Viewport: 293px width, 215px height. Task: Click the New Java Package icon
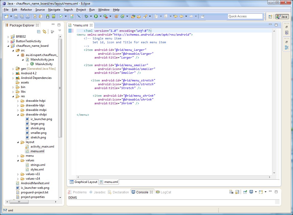pos(116,16)
